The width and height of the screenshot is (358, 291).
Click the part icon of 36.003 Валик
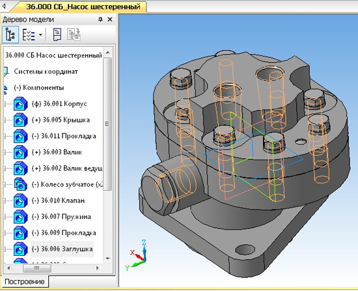tap(21, 152)
